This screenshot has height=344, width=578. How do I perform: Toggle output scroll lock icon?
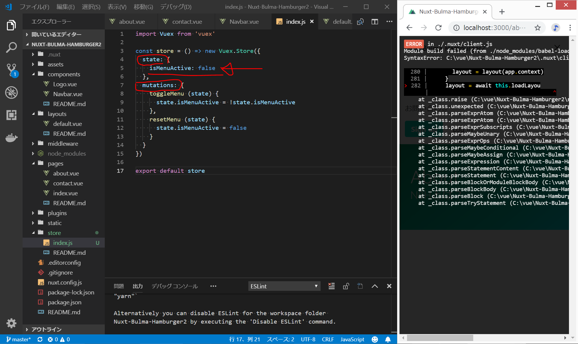346,286
